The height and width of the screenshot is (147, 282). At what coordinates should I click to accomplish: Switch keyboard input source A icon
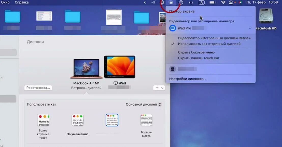coord(202,2)
